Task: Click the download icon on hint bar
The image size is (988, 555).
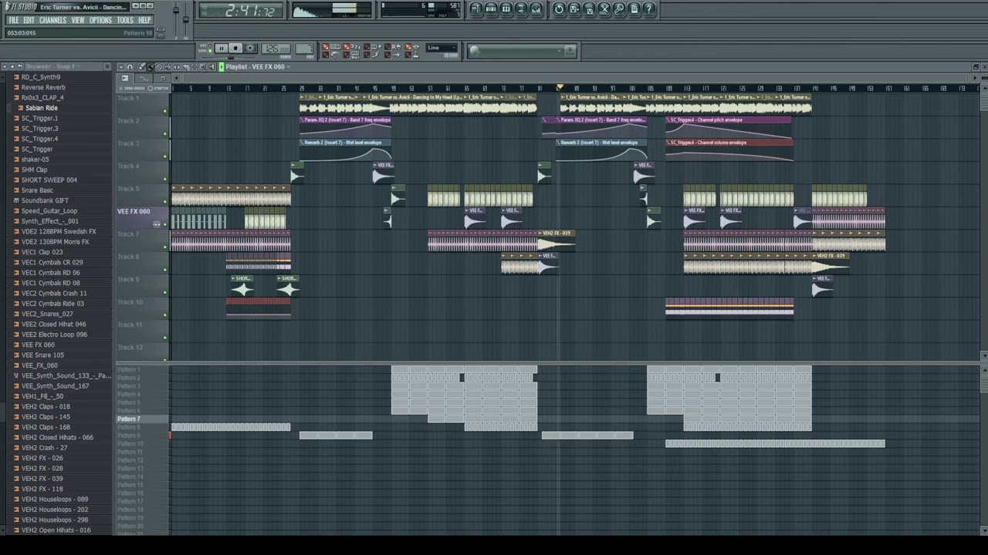Action: pyautogui.click(x=570, y=50)
